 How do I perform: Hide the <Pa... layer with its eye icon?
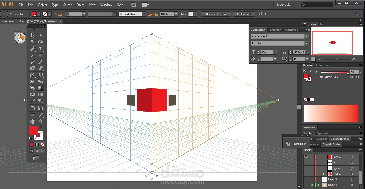click(x=306, y=157)
